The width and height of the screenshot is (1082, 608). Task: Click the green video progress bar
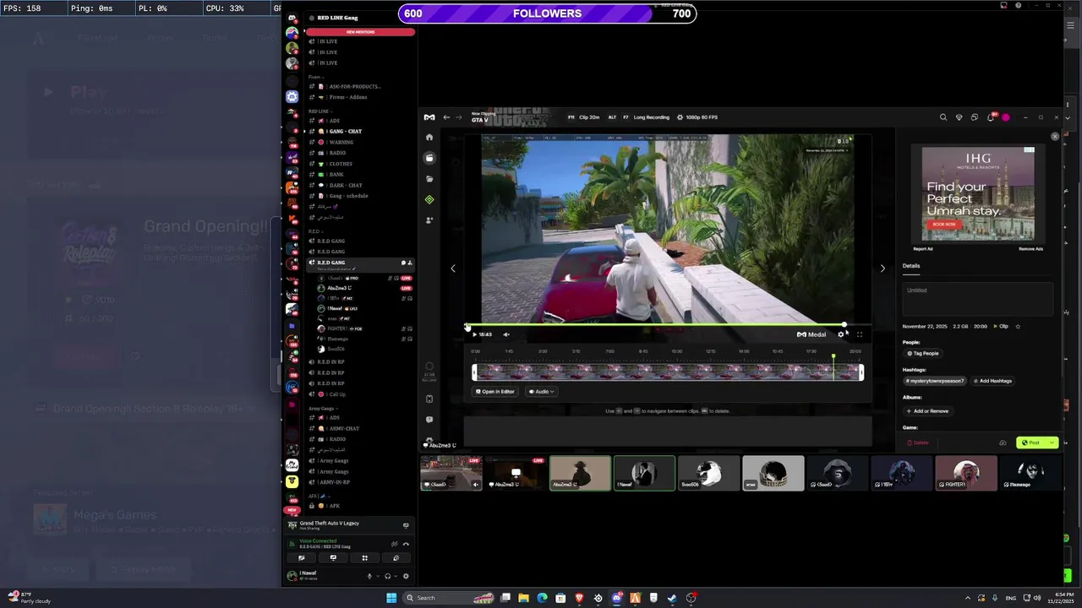pyautogui.click(x=656, y=324)
